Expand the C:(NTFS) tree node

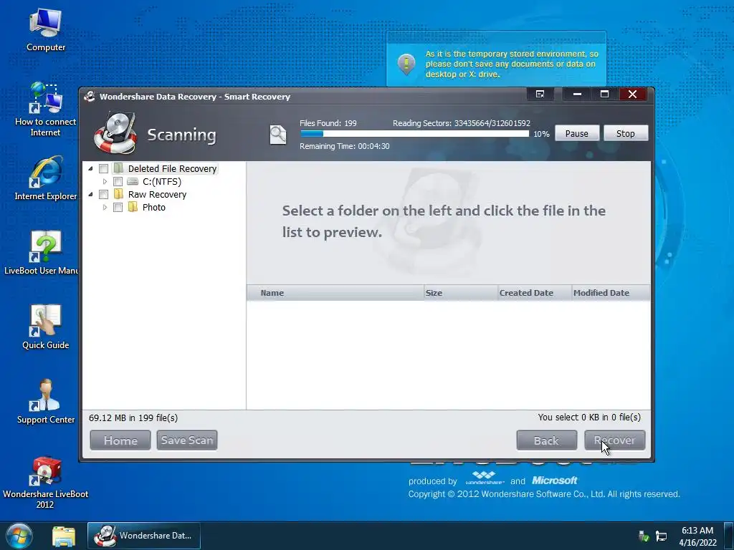105,181
